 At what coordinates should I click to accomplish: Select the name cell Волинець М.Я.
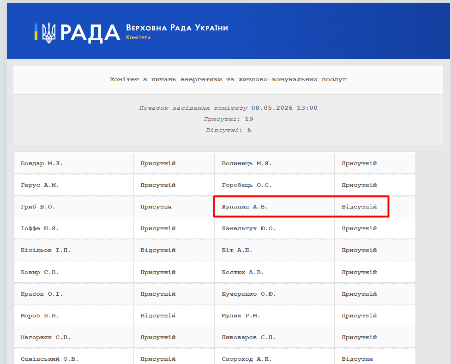coord(274,163)
